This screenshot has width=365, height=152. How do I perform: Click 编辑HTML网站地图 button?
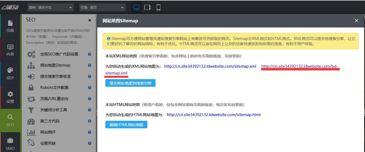click(x=126, y=125)
